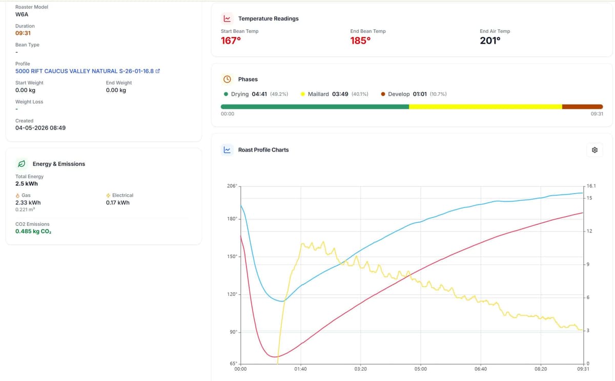Screen dimensions: 615x381
Task: Open the 5000 RIFT CAUCUS VALLEY NATURAL profile link
Action: [x=85, y=71]
